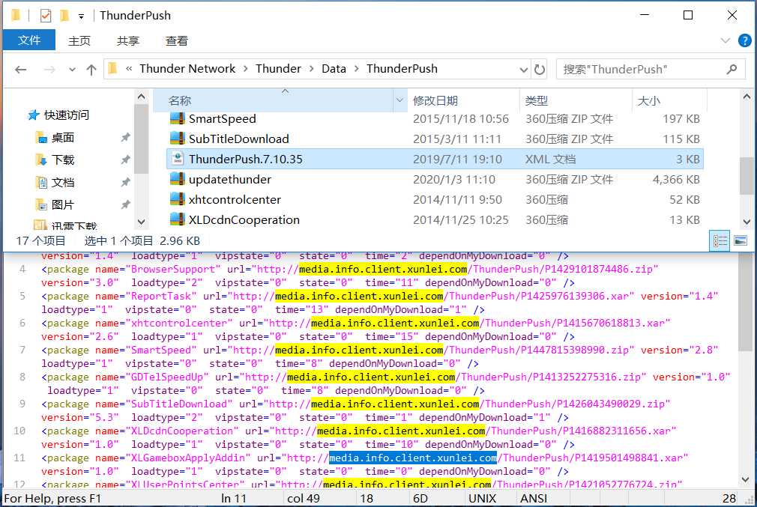Click Thunder breadcrumb in address bar
This screenshot has height=507, width=757.
278,69
